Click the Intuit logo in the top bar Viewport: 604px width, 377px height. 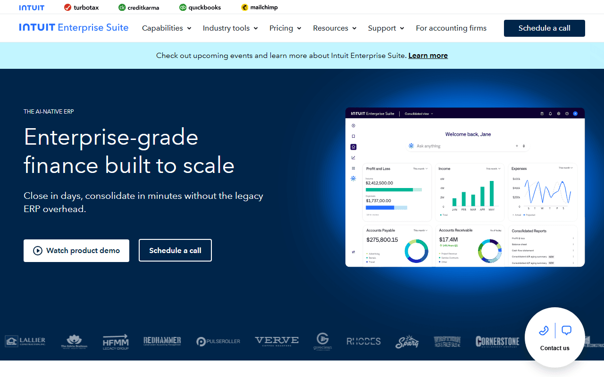pos(32,8)
